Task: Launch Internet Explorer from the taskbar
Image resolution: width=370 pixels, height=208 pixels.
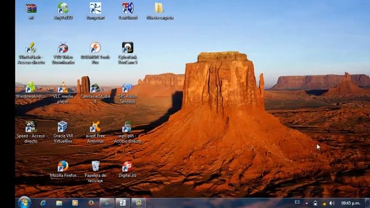Action: point(43,203)
